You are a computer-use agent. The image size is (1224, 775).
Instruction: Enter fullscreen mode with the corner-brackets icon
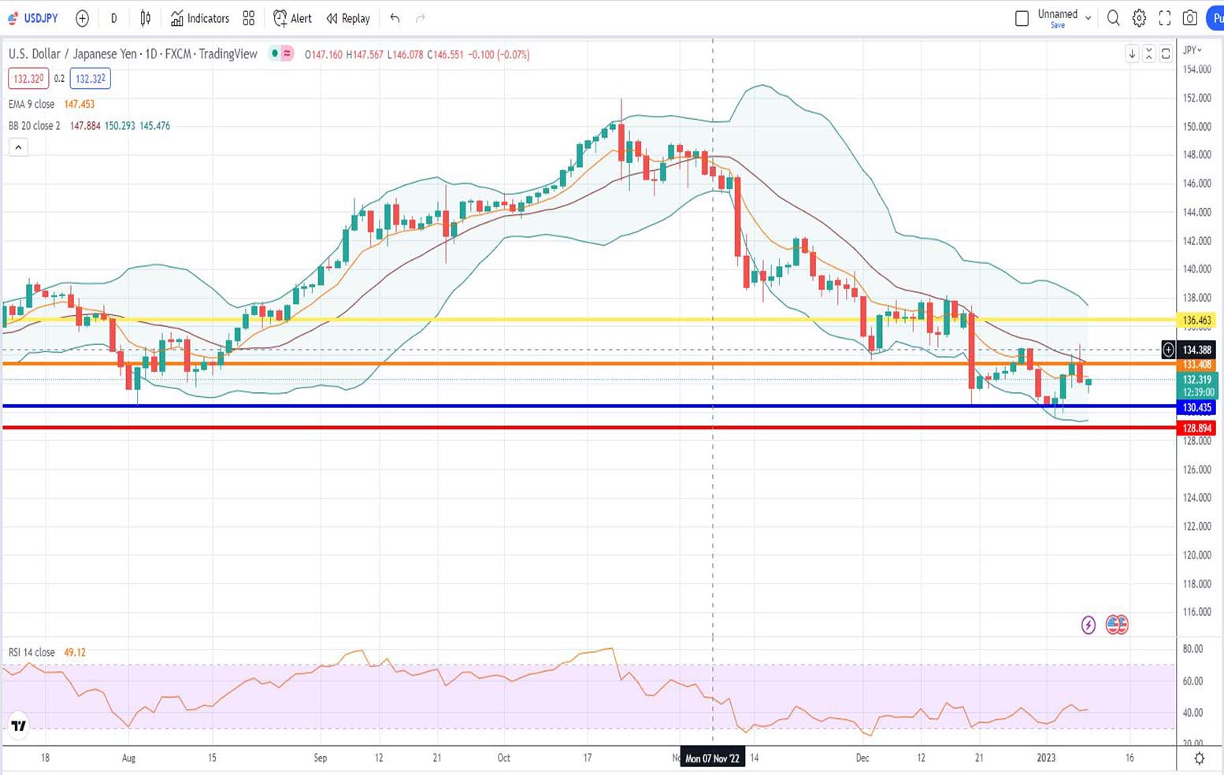tap(1165, 18)
